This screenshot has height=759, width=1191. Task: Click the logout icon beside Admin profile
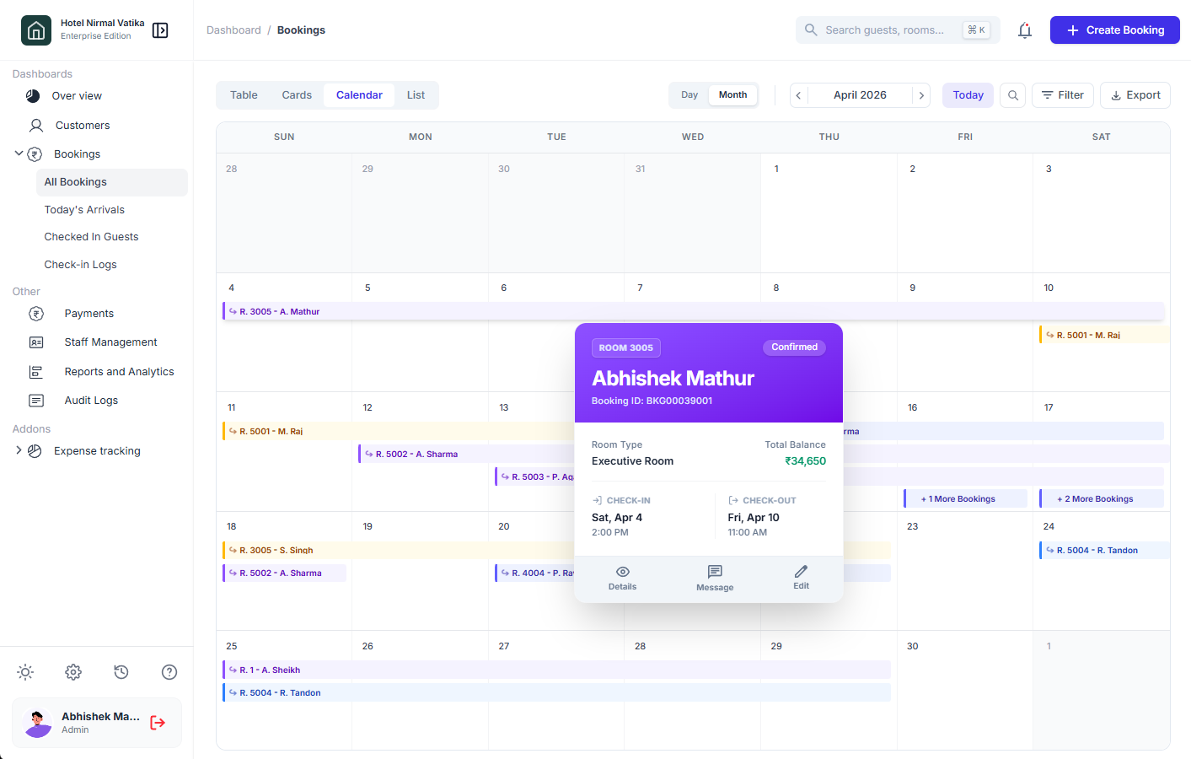(x=158, y=723)
